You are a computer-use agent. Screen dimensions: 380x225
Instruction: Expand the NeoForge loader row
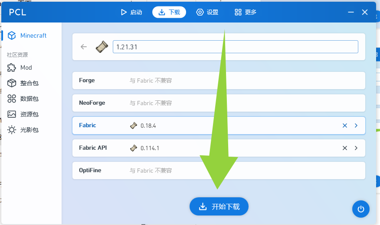pyautogui.click(x=219, y=103)
